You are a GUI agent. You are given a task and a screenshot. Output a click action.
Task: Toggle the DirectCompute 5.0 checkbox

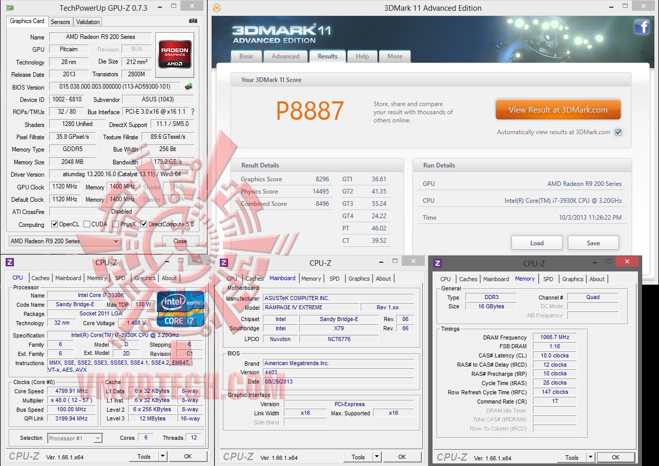point(144,224)
